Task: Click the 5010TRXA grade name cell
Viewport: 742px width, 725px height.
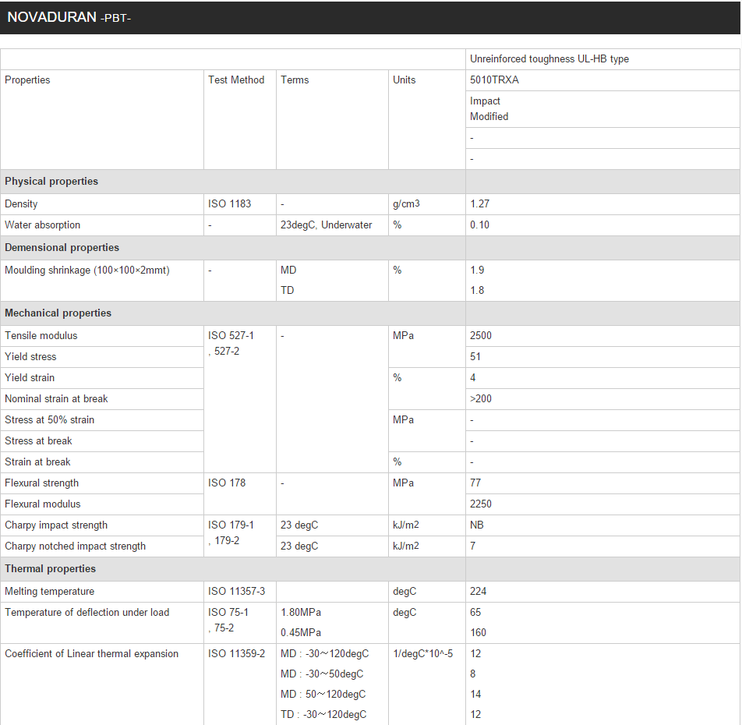Action: (x=603, y=80)
